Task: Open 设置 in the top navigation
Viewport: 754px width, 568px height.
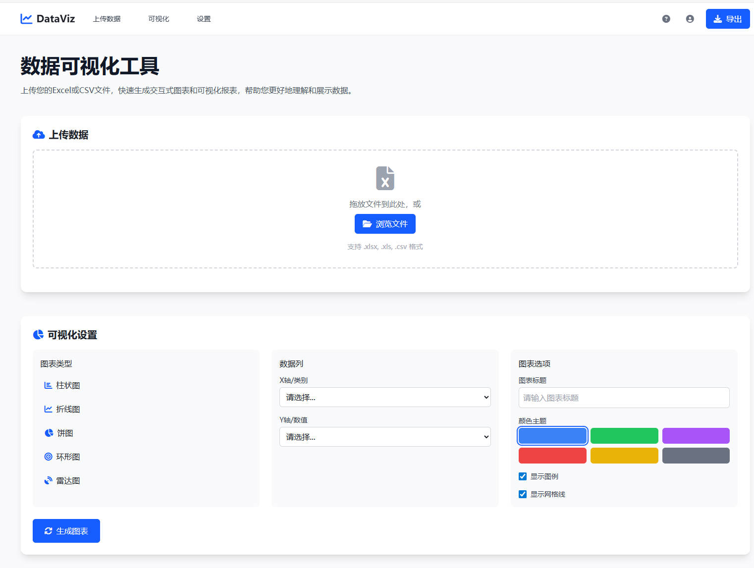Action: click(204, 19)
